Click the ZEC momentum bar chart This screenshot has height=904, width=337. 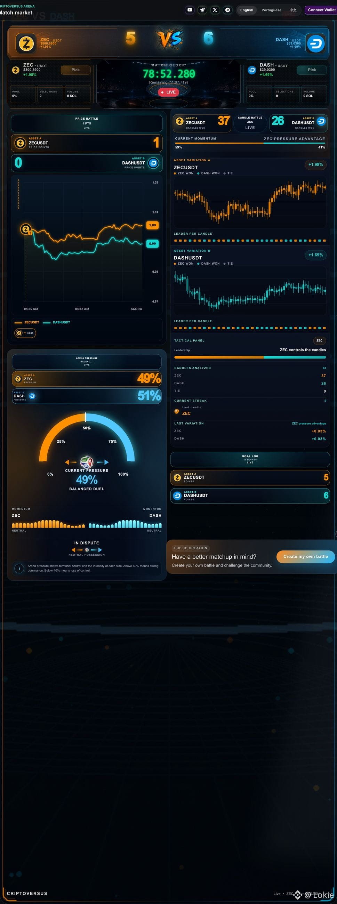48,524
